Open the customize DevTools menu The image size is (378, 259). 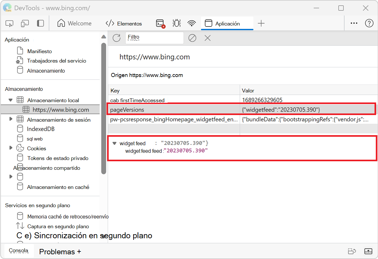pyautogui.click(x=354, y=23)
